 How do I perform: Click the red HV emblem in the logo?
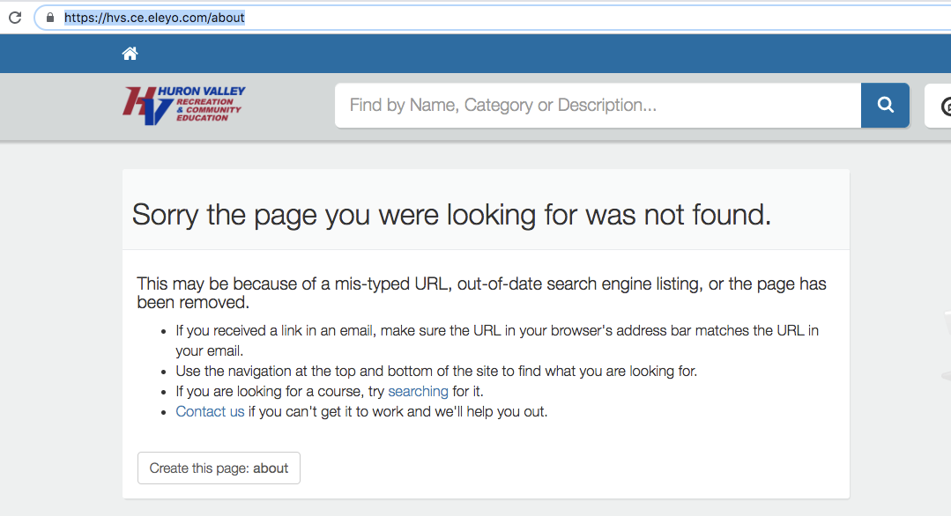(143, 106)
